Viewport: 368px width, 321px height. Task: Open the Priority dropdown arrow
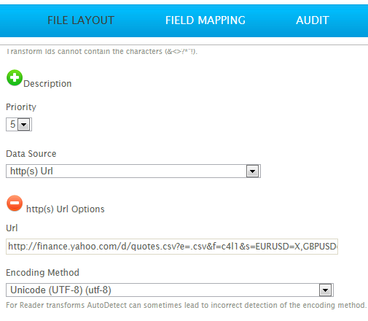[24, 125]
